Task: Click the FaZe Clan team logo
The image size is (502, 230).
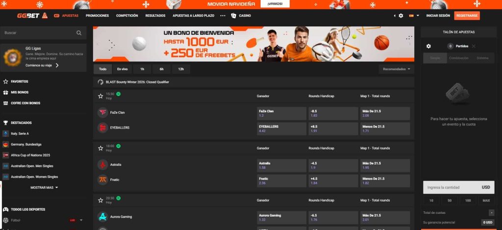Action: 103,112
